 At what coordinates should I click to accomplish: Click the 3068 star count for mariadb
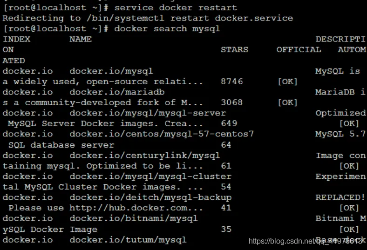[x=232, y=102]
